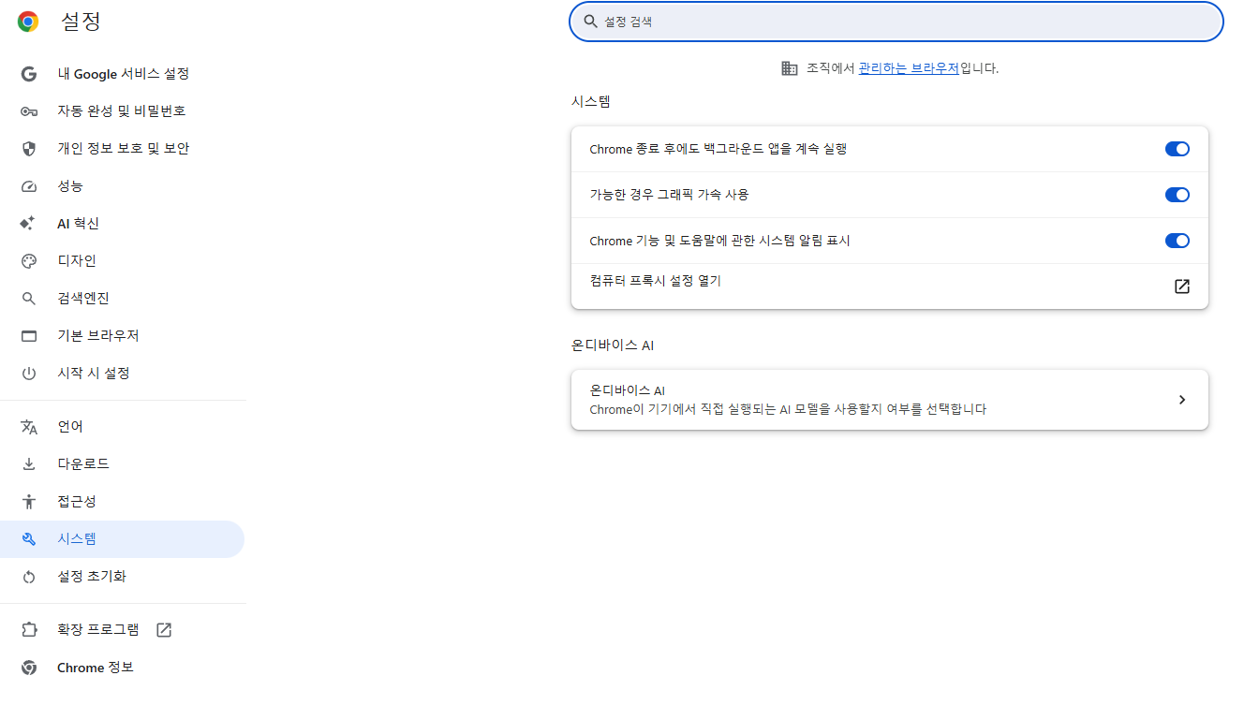Turn off Chrome 시스템 알림 표시 toggle

(1177, 241)
